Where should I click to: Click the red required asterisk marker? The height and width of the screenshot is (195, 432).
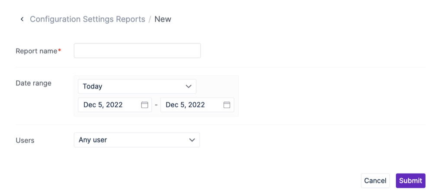click(x=59, y=50)
